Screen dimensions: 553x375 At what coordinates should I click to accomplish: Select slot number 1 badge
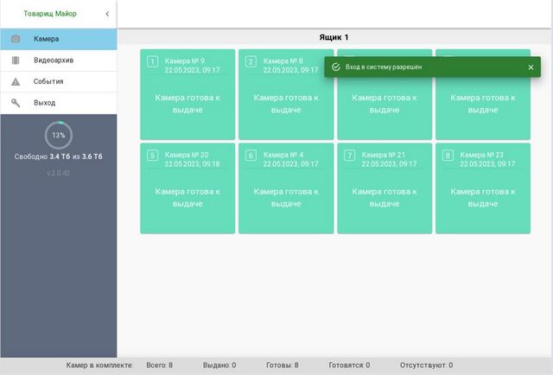pyautogui.click(x=152, y=61)
